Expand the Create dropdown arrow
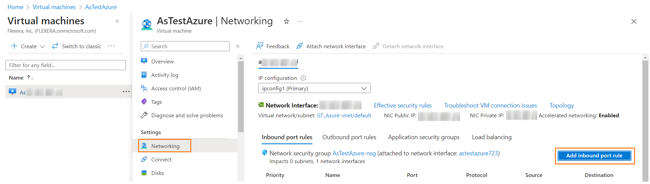The width and height of the screenshot is (650, 184). pyautogui.click(x=42, y=47)
